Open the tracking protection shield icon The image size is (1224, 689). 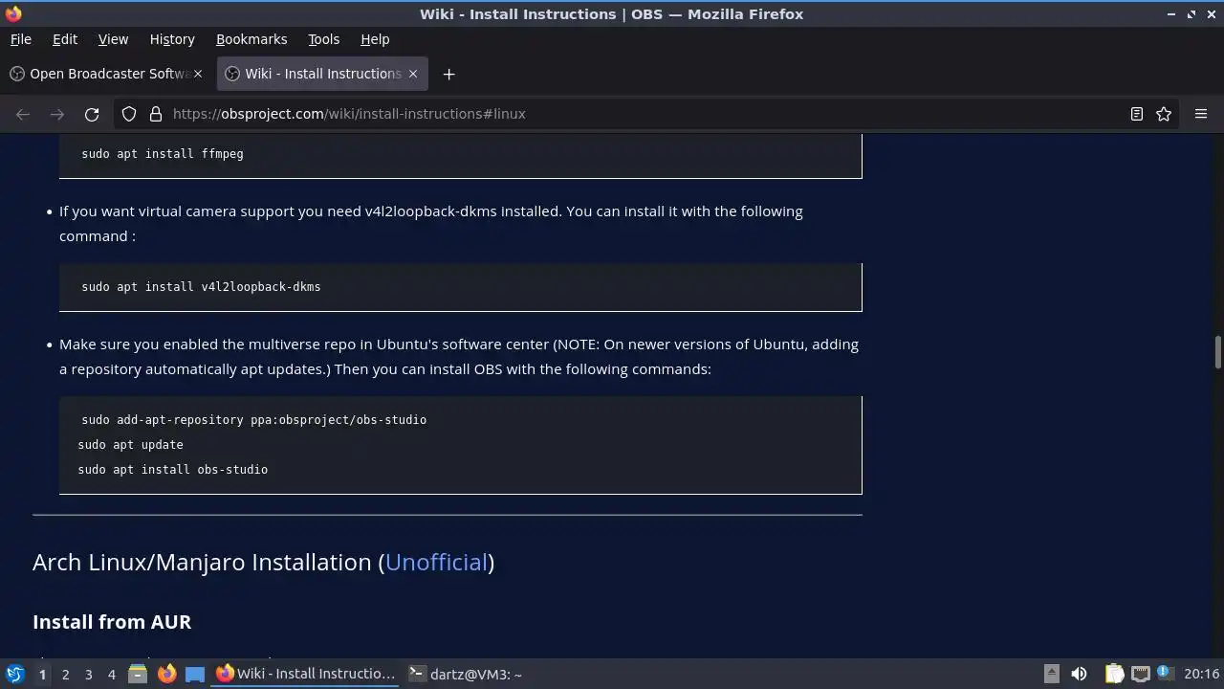point(129,114)
